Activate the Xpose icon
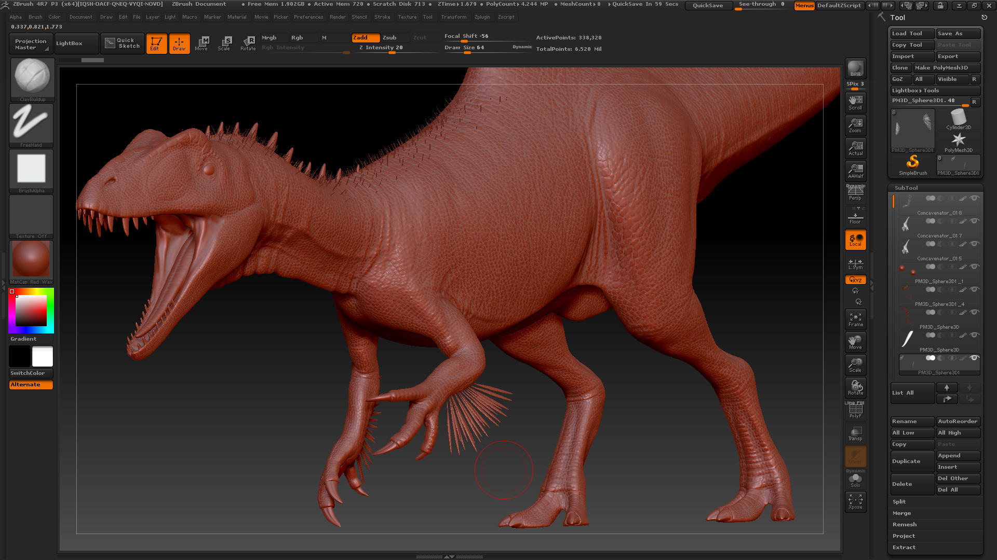997x560 pixels. point(855,501)
